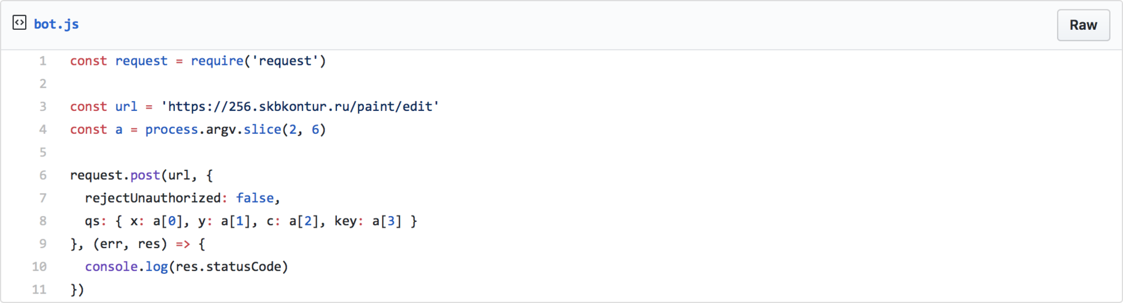Click process.argv.slice in the code
Screen dimensions: 1123x303
tap(213, 129)
